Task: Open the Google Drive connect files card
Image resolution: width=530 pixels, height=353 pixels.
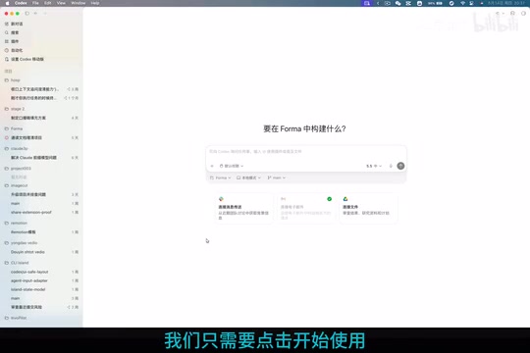Action: 368,208
